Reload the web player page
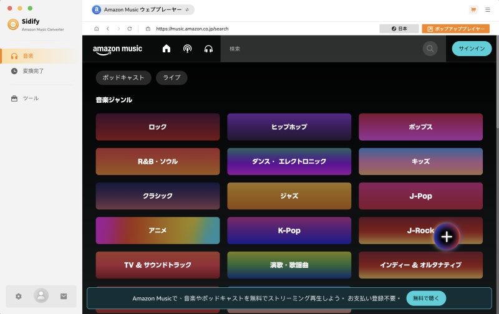The image size is (499, 314). [x=130, y=29]
